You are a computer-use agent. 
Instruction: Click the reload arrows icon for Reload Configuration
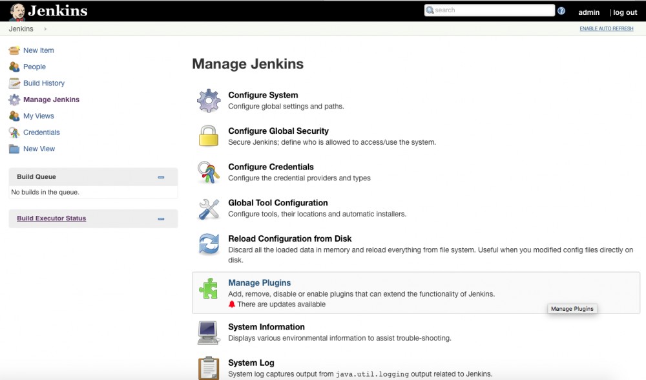(208, 246)
